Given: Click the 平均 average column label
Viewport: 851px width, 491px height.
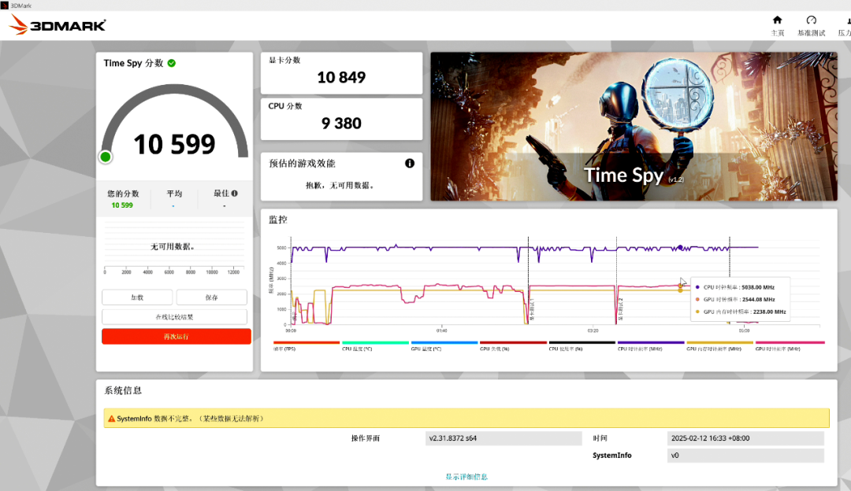Looking at the screenshot, I should [x=174, y=194].
